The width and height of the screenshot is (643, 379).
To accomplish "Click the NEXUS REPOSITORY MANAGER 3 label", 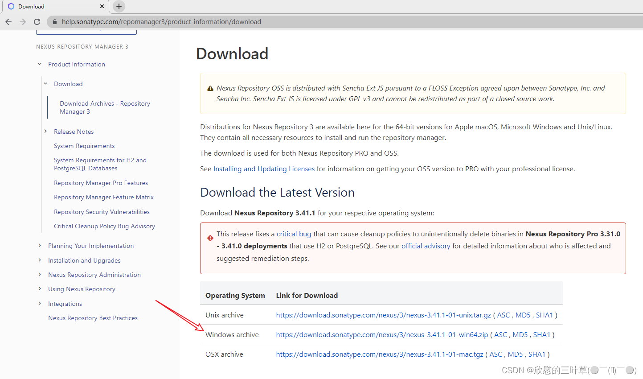I will click(x=82, y=46).
